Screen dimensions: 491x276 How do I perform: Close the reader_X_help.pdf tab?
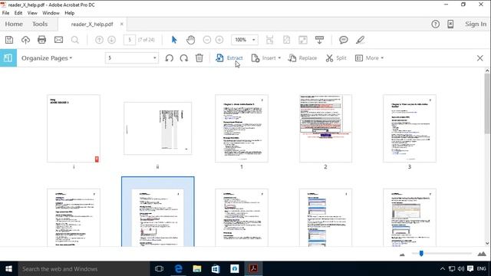[121, 24]
